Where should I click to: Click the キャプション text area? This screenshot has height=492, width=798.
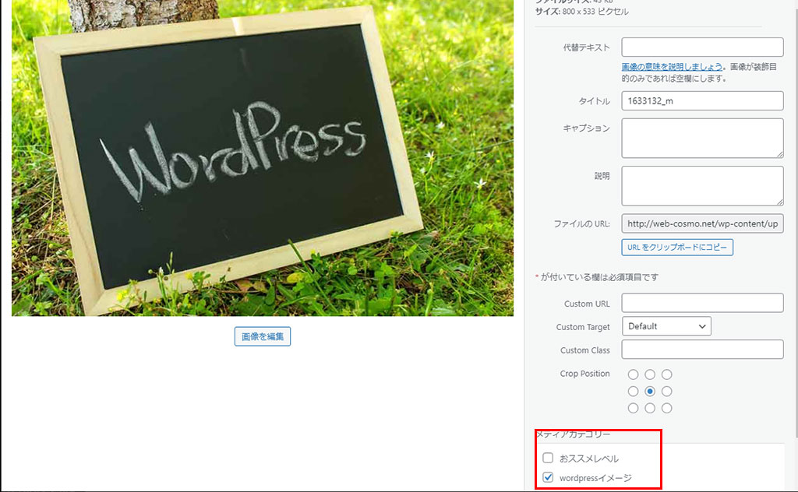click(702, 139)
